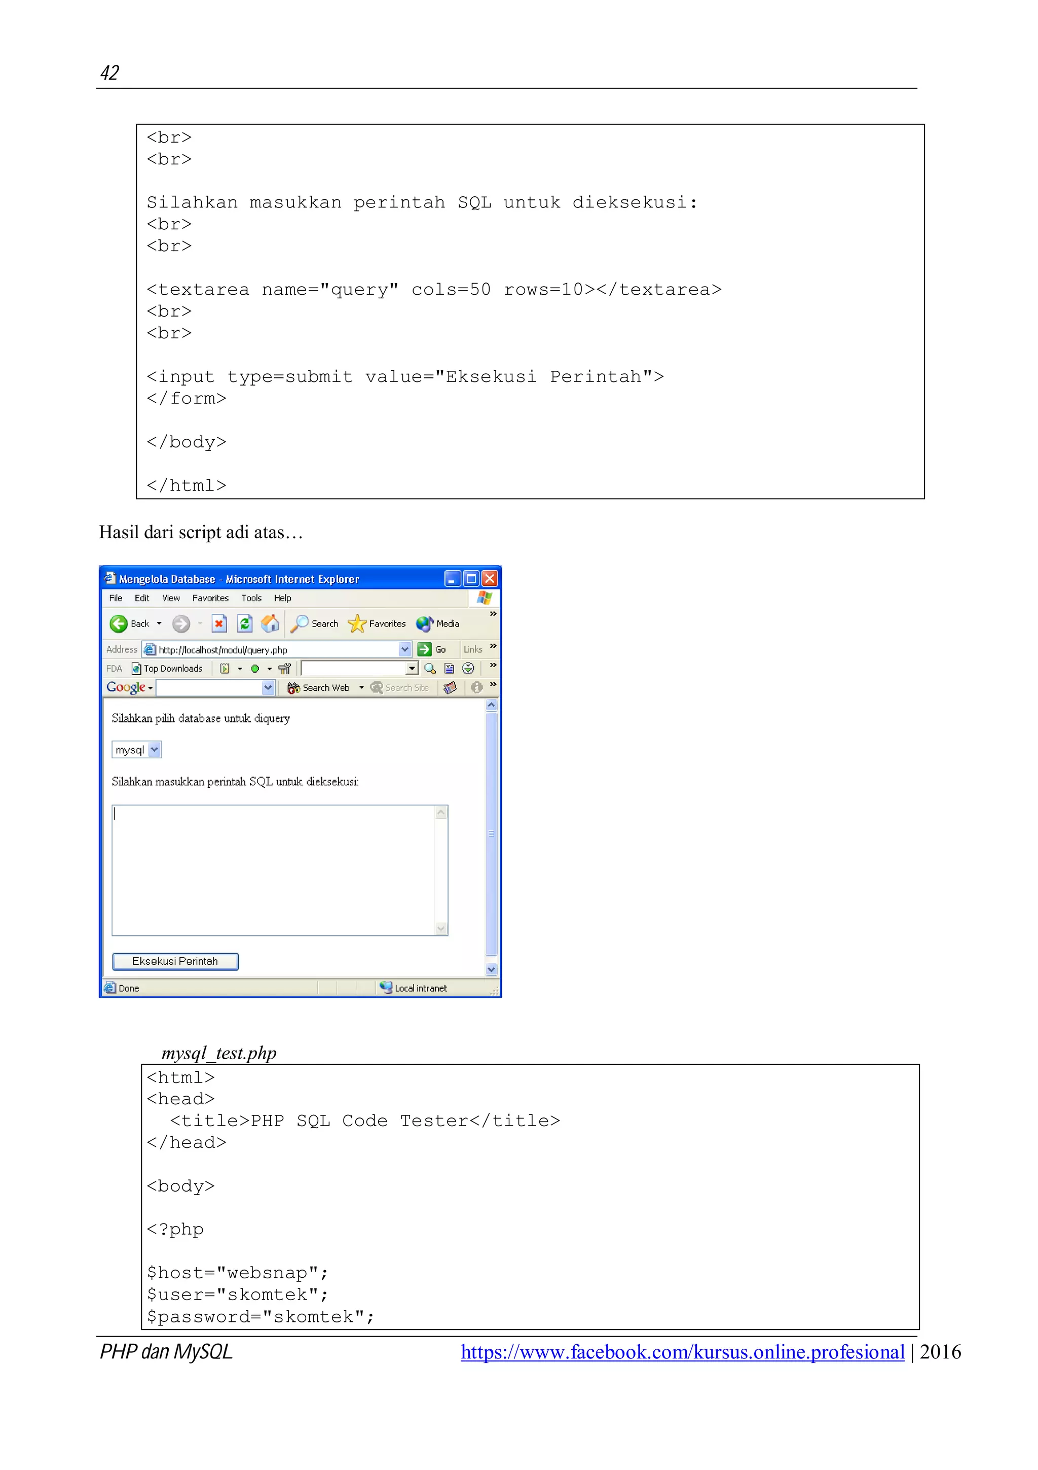
Task: Click the Eksekusi Perintah button
Action: tap(175, 961)
